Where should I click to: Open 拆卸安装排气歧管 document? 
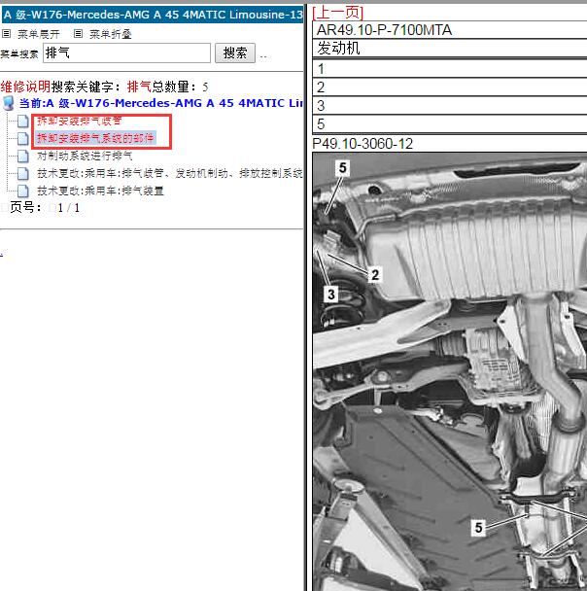coord(80,121)
